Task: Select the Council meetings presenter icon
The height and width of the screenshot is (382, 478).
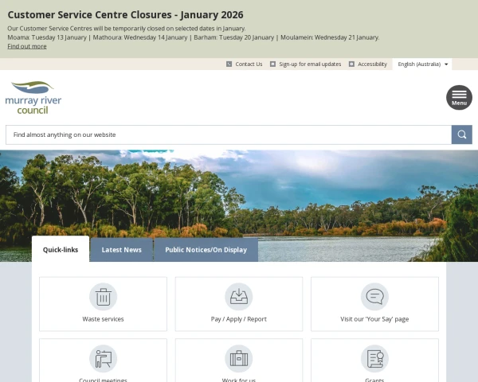Action: tap(103, 359)
